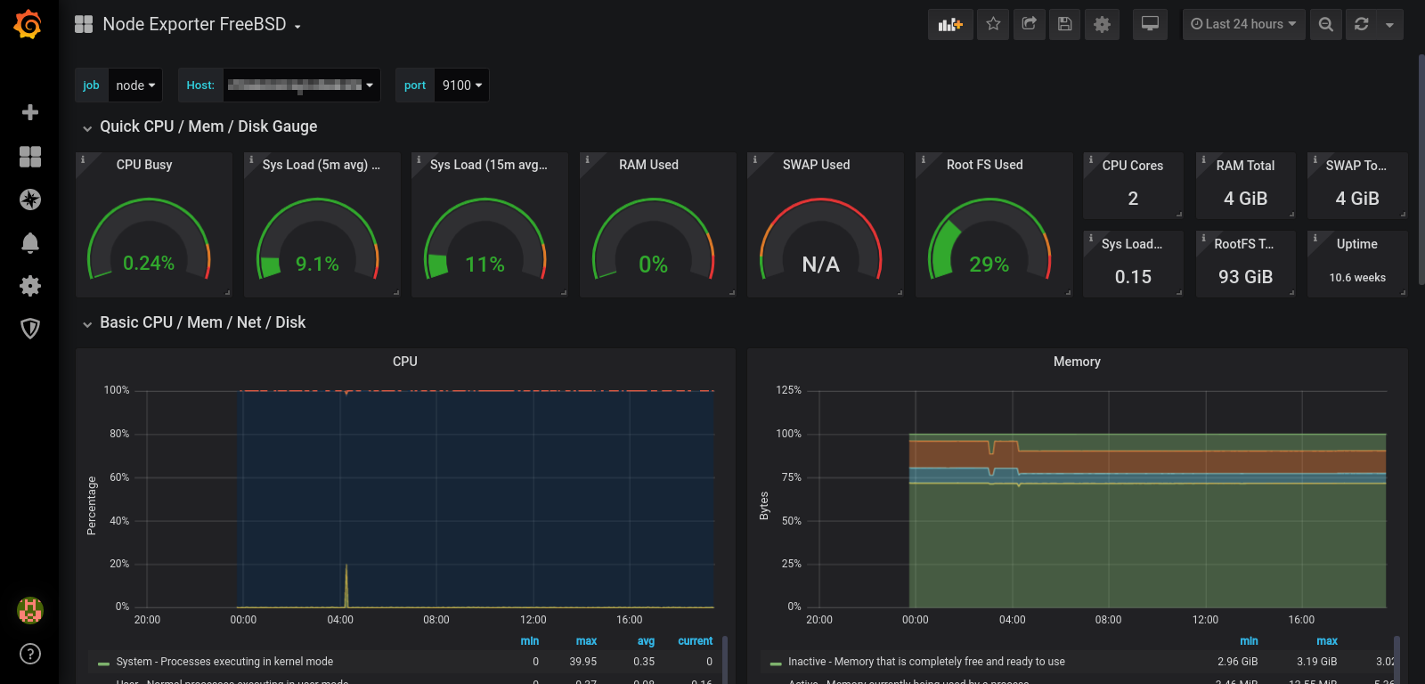
Task: Click the RootFS Total 93 GiB value
Action: click(1245, 277)
